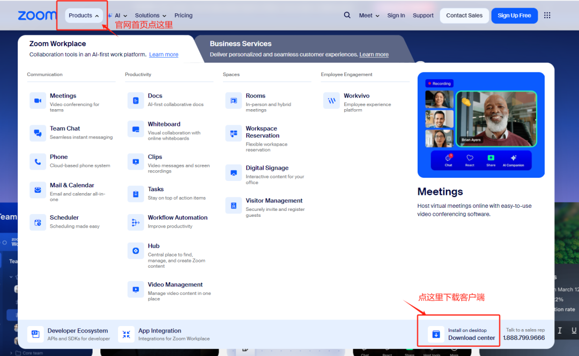579x356 pixels.
Task: Collapse the Products dropdown menu
Action: tap(84, 16)
